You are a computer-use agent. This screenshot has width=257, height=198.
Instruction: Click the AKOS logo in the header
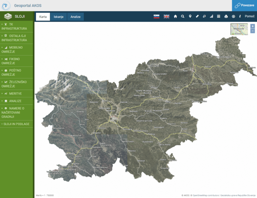click(6, 6)
